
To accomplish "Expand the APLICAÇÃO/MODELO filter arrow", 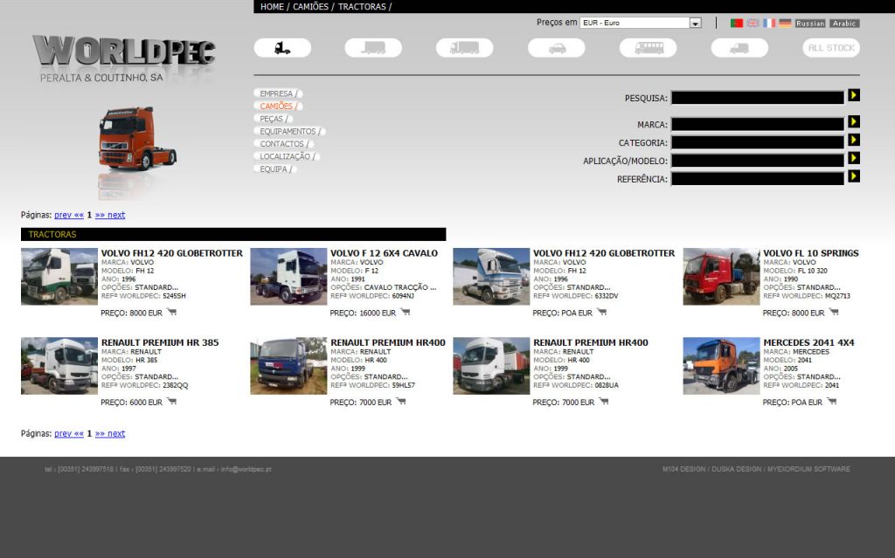I will tap(854, 158).
